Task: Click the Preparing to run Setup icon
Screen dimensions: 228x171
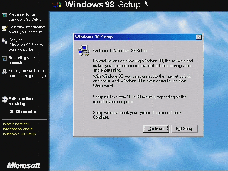Action: pos(4,15)
